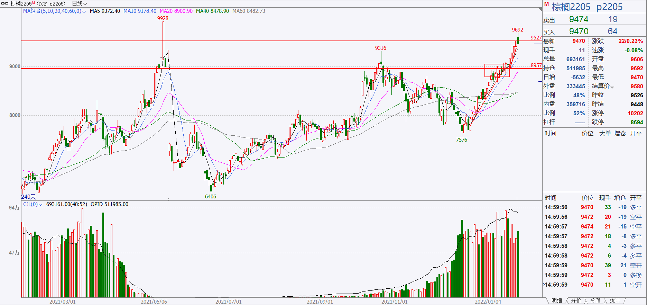Click the 9000 price axis label
This screenshot has width=647, height=305.
click(15, 66)
